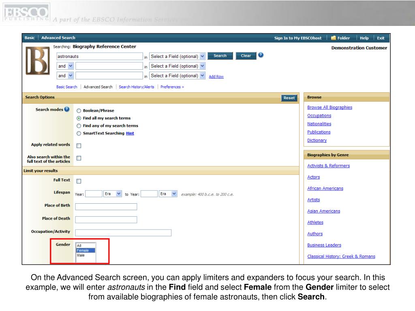This screenshot has height=311, width=415.
Task: Enable Apply related words checkbox
Action: tap(79, 146)
